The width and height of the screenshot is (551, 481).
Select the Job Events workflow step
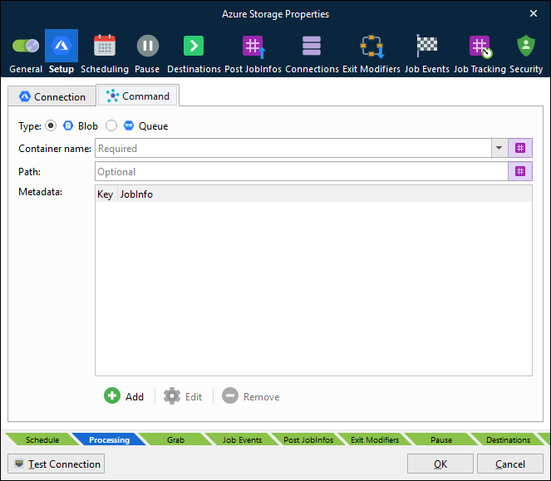tap(242, 439)
